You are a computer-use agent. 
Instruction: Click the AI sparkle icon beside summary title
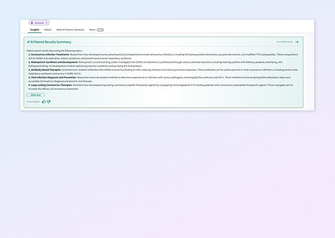pyautogui.click(x=28, y=42)
